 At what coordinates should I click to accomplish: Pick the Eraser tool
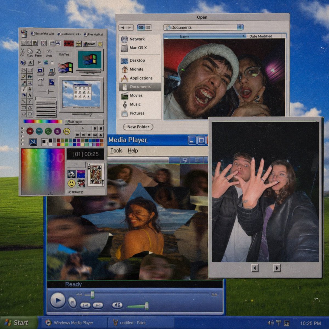tap(24, 76)
